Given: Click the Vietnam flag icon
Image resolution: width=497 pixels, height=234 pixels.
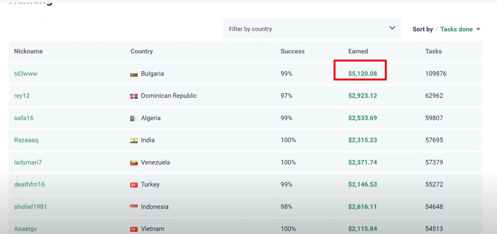Looking at the screenshot, I should [134, 229].
